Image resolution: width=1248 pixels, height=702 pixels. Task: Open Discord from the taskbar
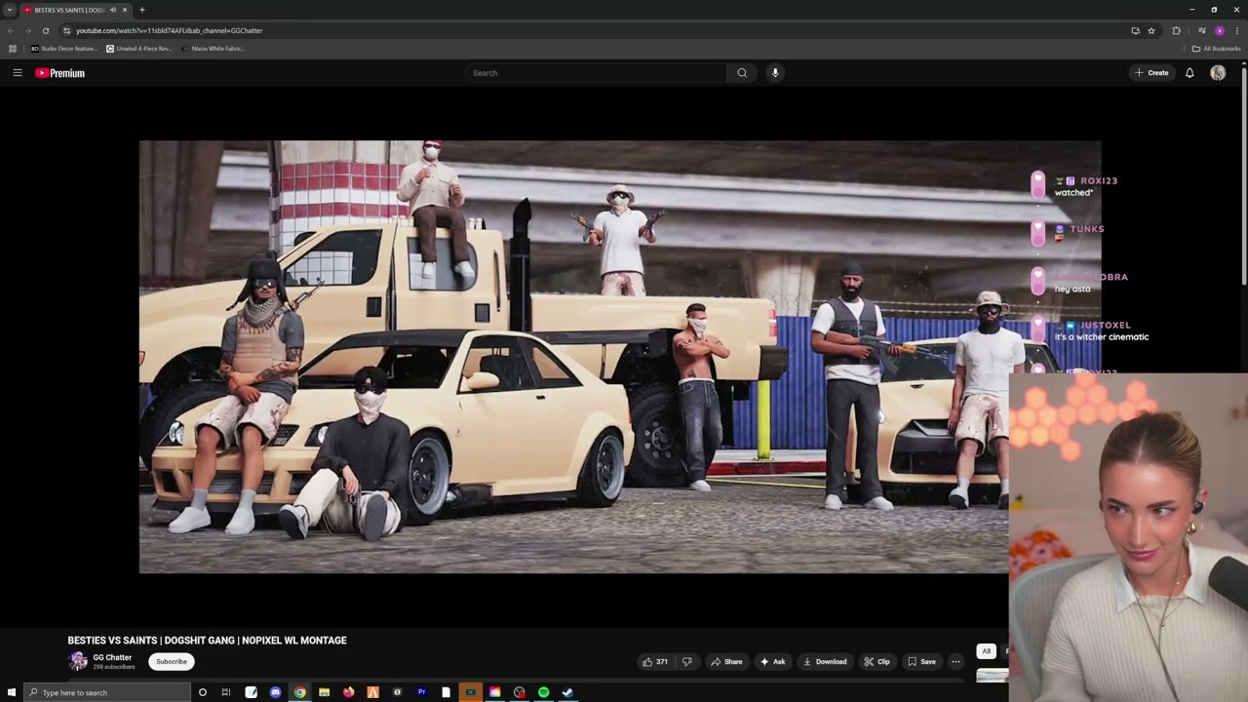275,692
